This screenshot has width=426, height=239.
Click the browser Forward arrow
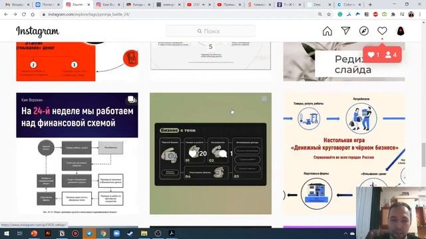15,15
